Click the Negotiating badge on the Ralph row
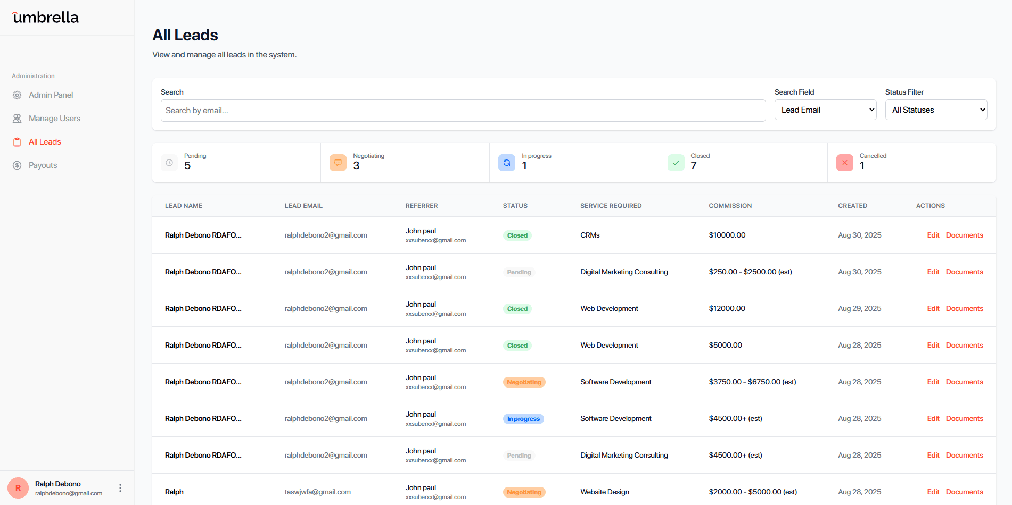Image resolution: width=1012 pixels, height=505 pixels. [524, 492]
